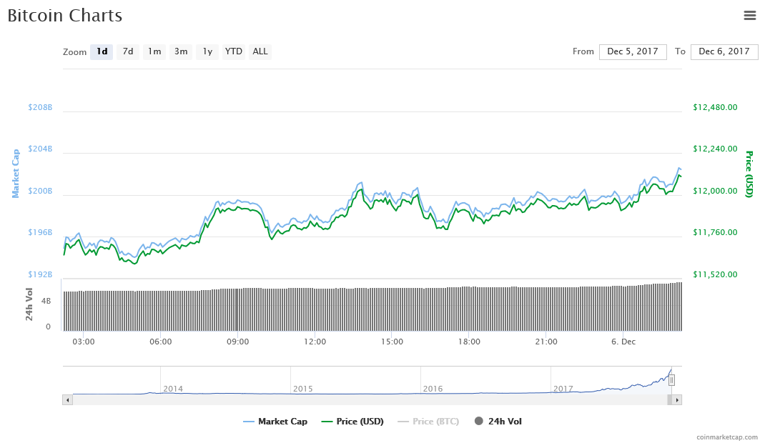Image resolution: width=765 pixels, height=443 pixels.
Task: Click the 4B volume axis label
Action: (x=46, y=302)
